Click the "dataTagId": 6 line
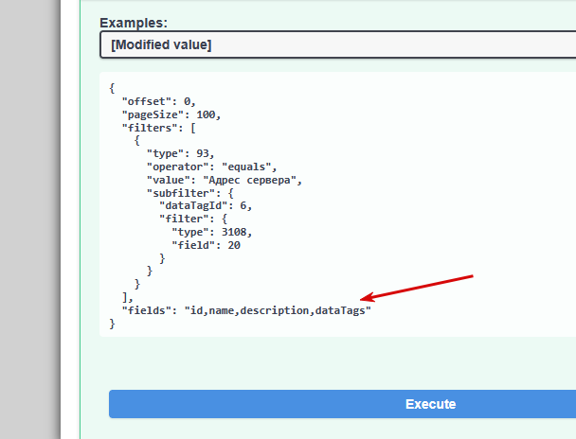Viewport: 576px width, 439px height. pyautogui.click(x=206, y=205)
